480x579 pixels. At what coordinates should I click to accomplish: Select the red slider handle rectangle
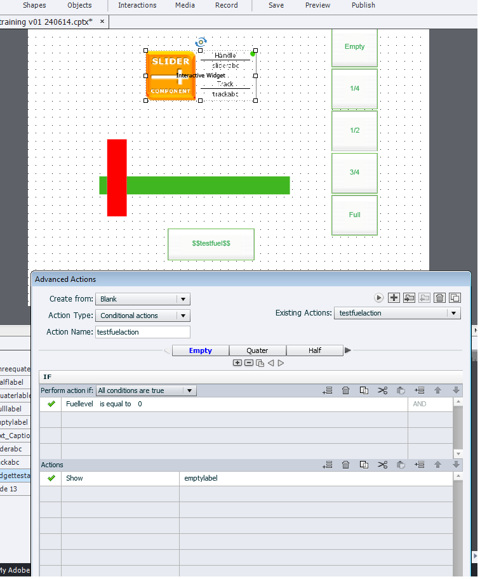point(117,179)
